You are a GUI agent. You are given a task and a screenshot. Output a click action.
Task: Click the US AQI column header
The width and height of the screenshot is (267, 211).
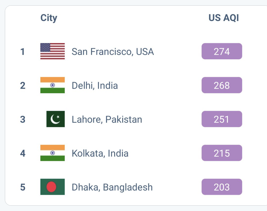pos(223,18)
